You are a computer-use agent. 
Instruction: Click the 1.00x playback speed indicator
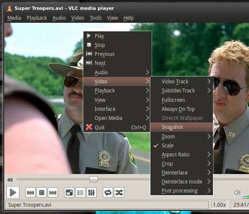tap(219, 205)
